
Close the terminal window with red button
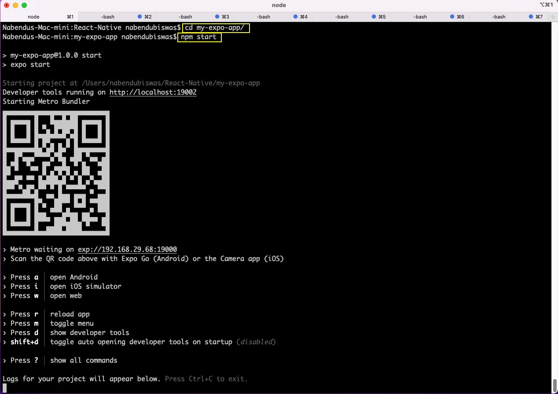(7, 5)
